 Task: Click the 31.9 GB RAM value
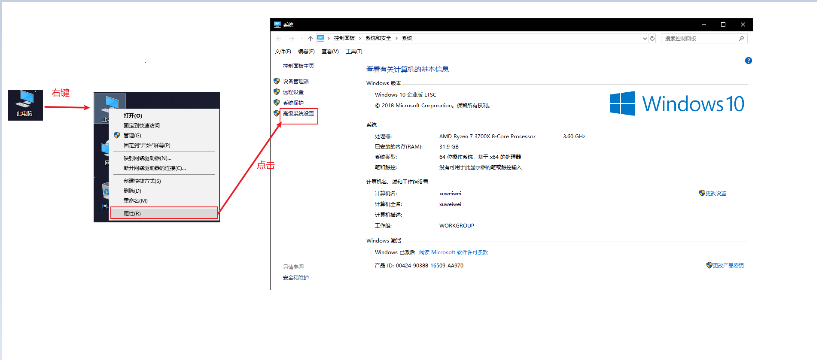click(x=449, y=146)
